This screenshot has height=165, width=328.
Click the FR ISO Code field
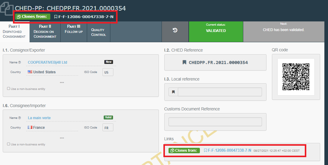[x=108, y=128]
